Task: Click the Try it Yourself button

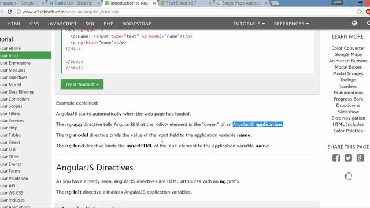Action: coord(82,84)
